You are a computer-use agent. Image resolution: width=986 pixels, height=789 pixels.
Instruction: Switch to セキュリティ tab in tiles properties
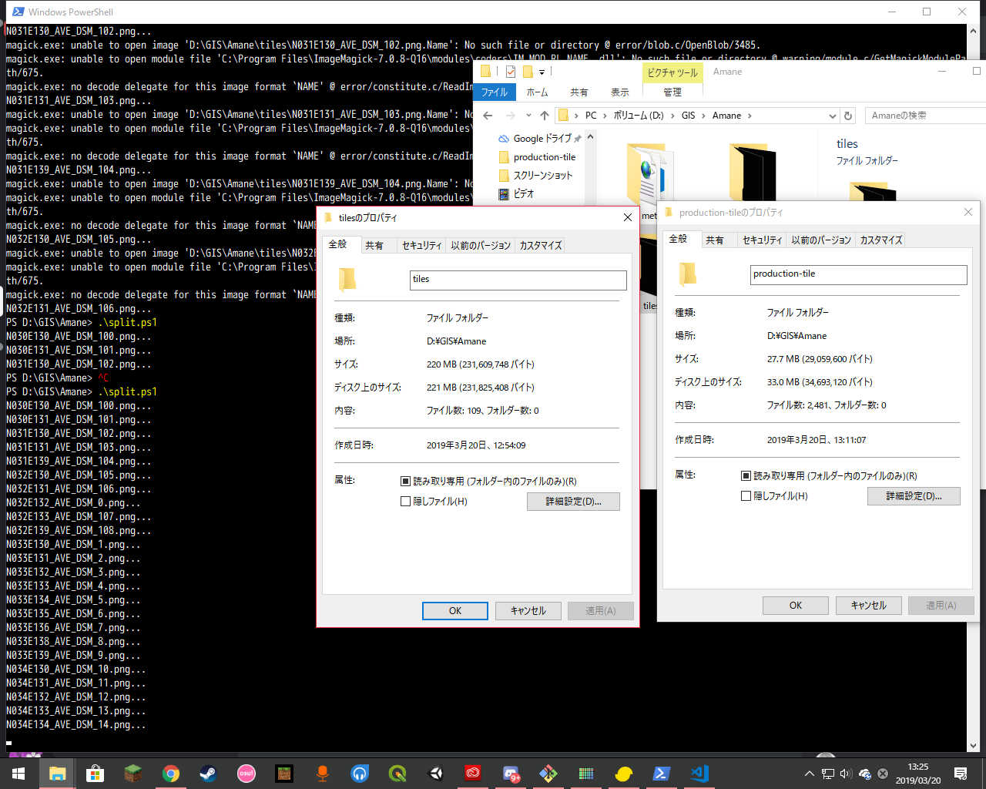pos(421,245)
